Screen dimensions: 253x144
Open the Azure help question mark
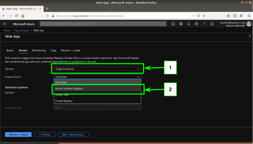[204, 24]
